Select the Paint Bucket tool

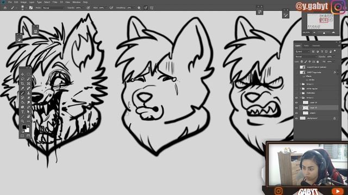[22, 102]
